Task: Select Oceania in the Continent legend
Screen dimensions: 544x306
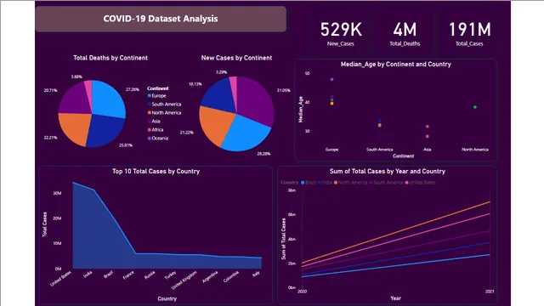Action: [158, 138]
